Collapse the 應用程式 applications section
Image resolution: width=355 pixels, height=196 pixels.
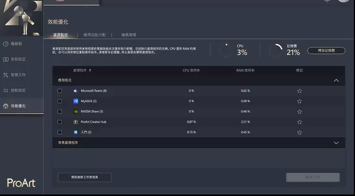[x=336, y=80]
